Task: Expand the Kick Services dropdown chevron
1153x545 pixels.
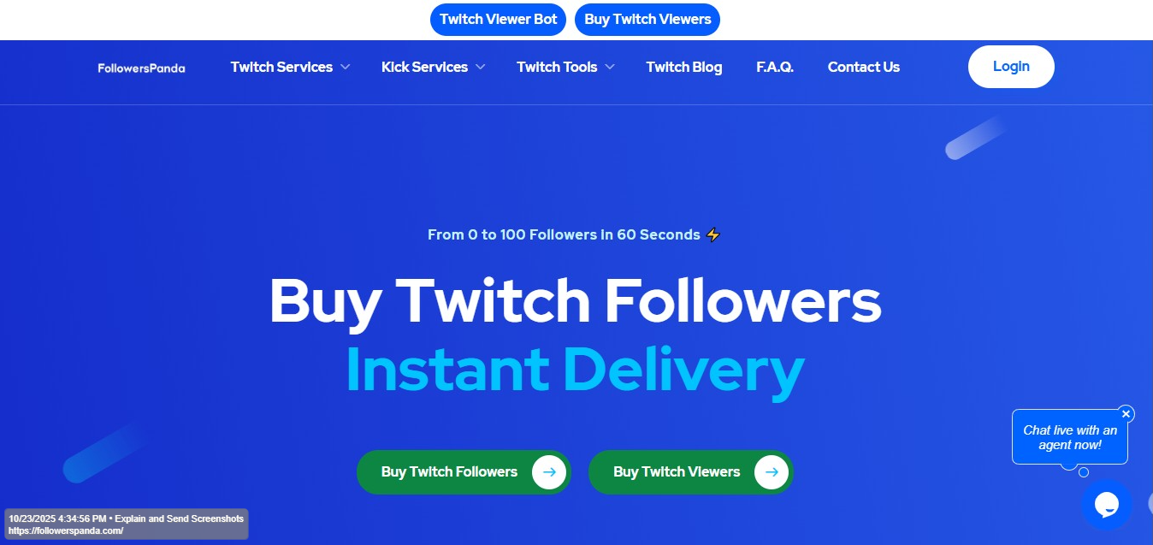Action: [480, 67]
